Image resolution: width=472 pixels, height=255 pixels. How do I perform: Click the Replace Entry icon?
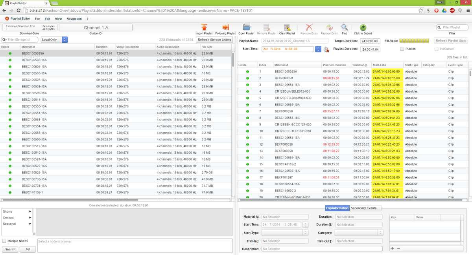point(329,27)
